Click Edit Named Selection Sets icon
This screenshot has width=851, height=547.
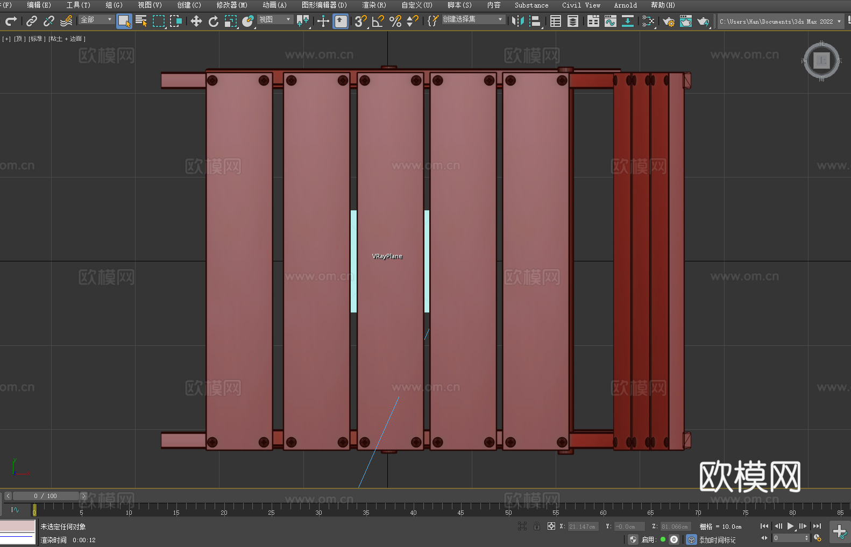432,21
